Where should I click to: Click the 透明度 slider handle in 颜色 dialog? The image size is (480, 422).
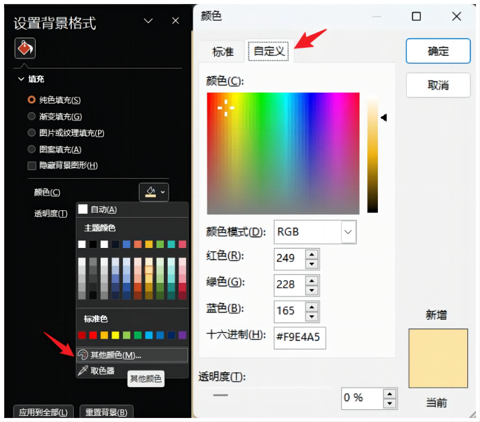(220, 395)
